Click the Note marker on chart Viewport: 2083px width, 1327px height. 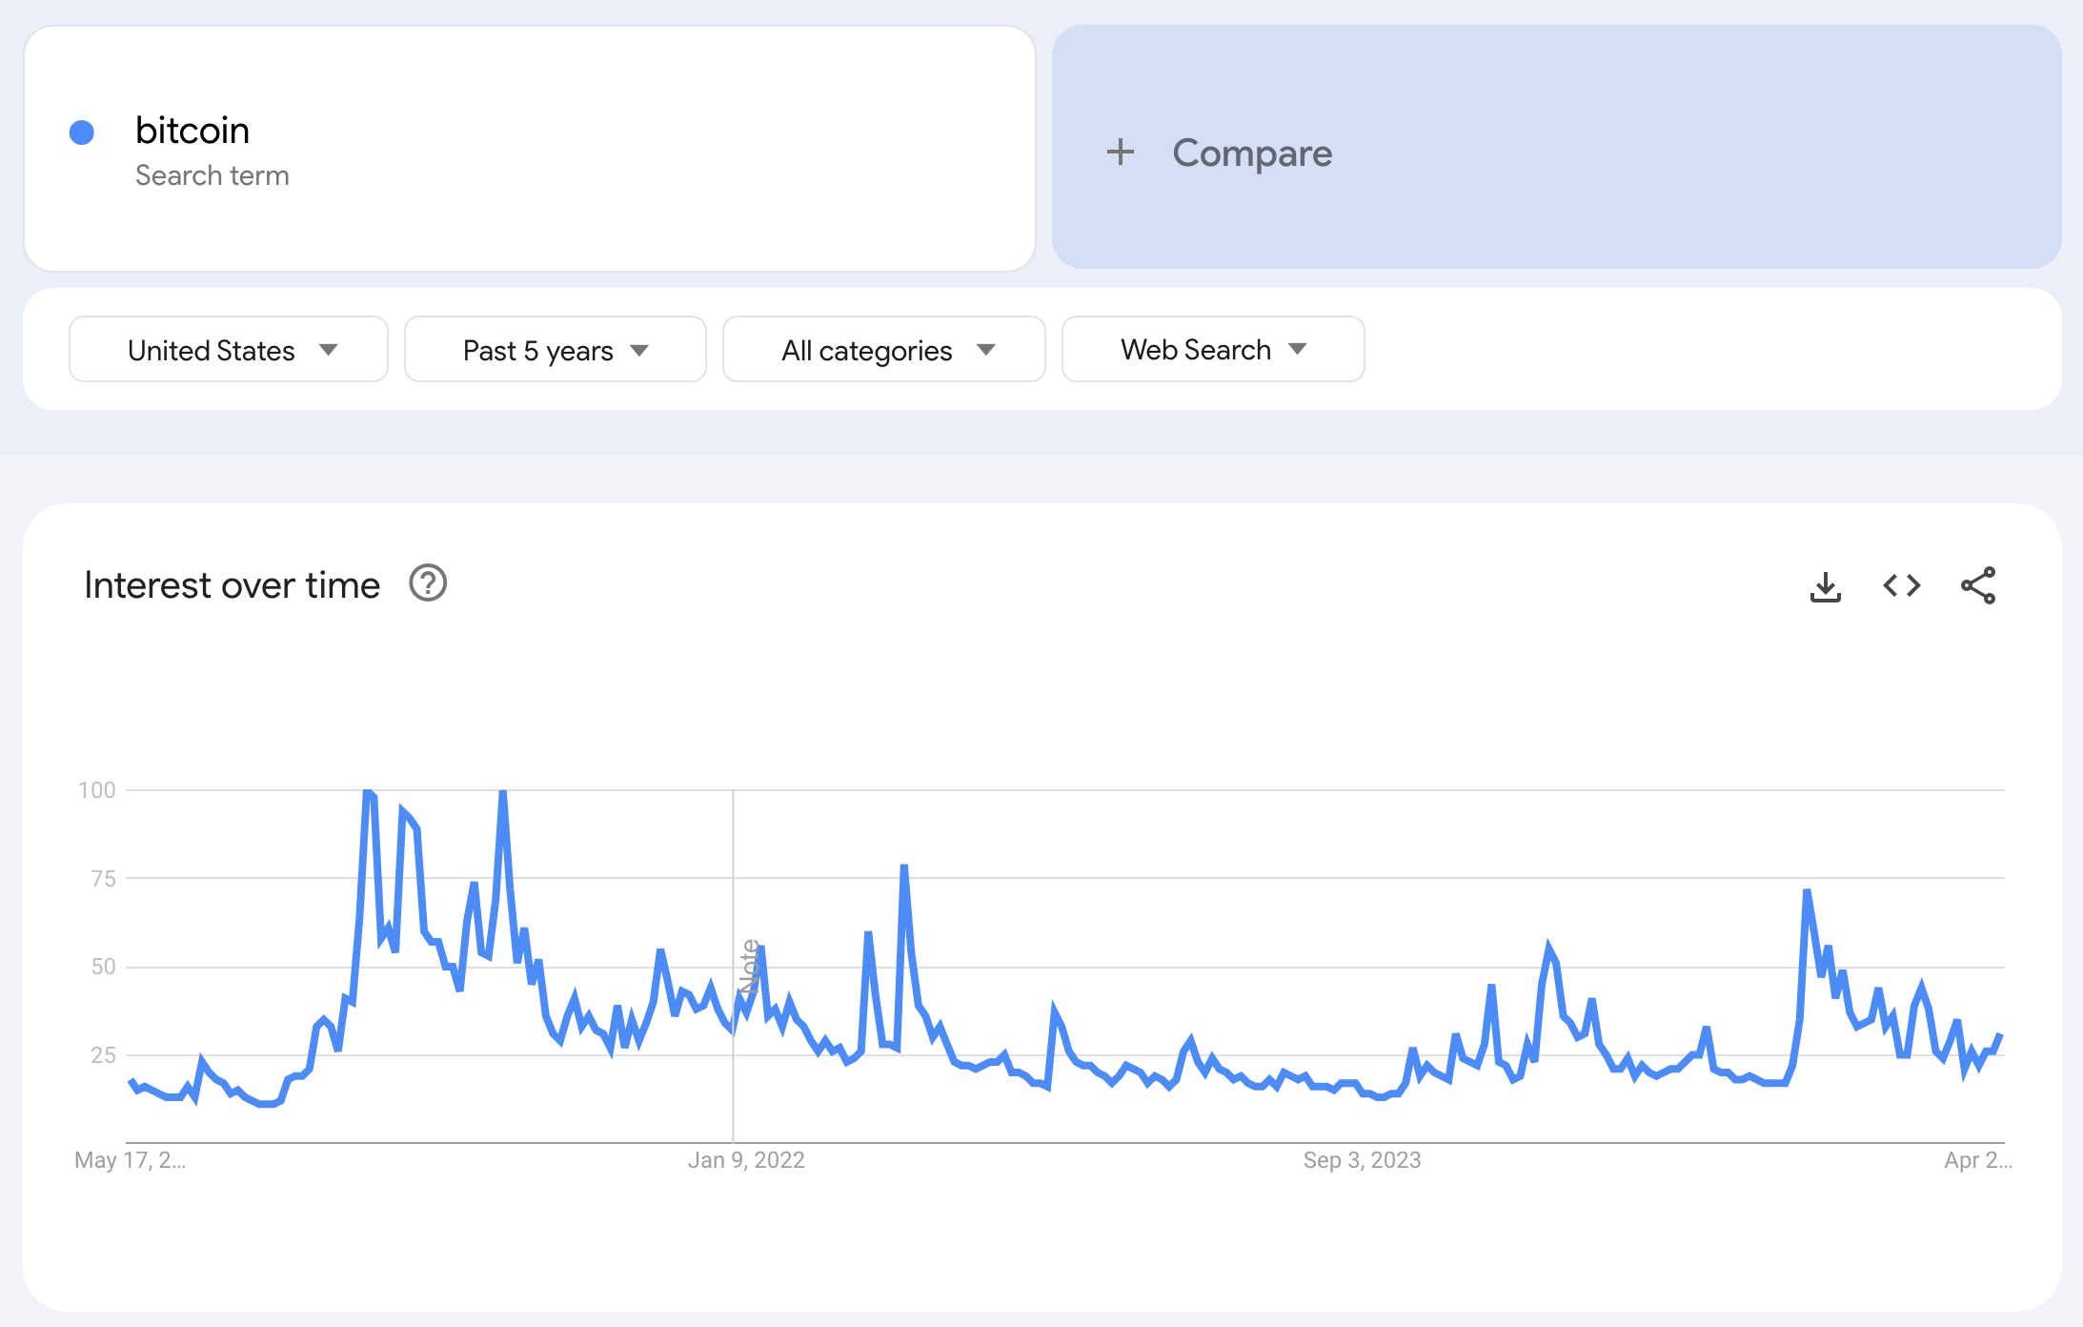pyautogui.click(x=749, y=967)
